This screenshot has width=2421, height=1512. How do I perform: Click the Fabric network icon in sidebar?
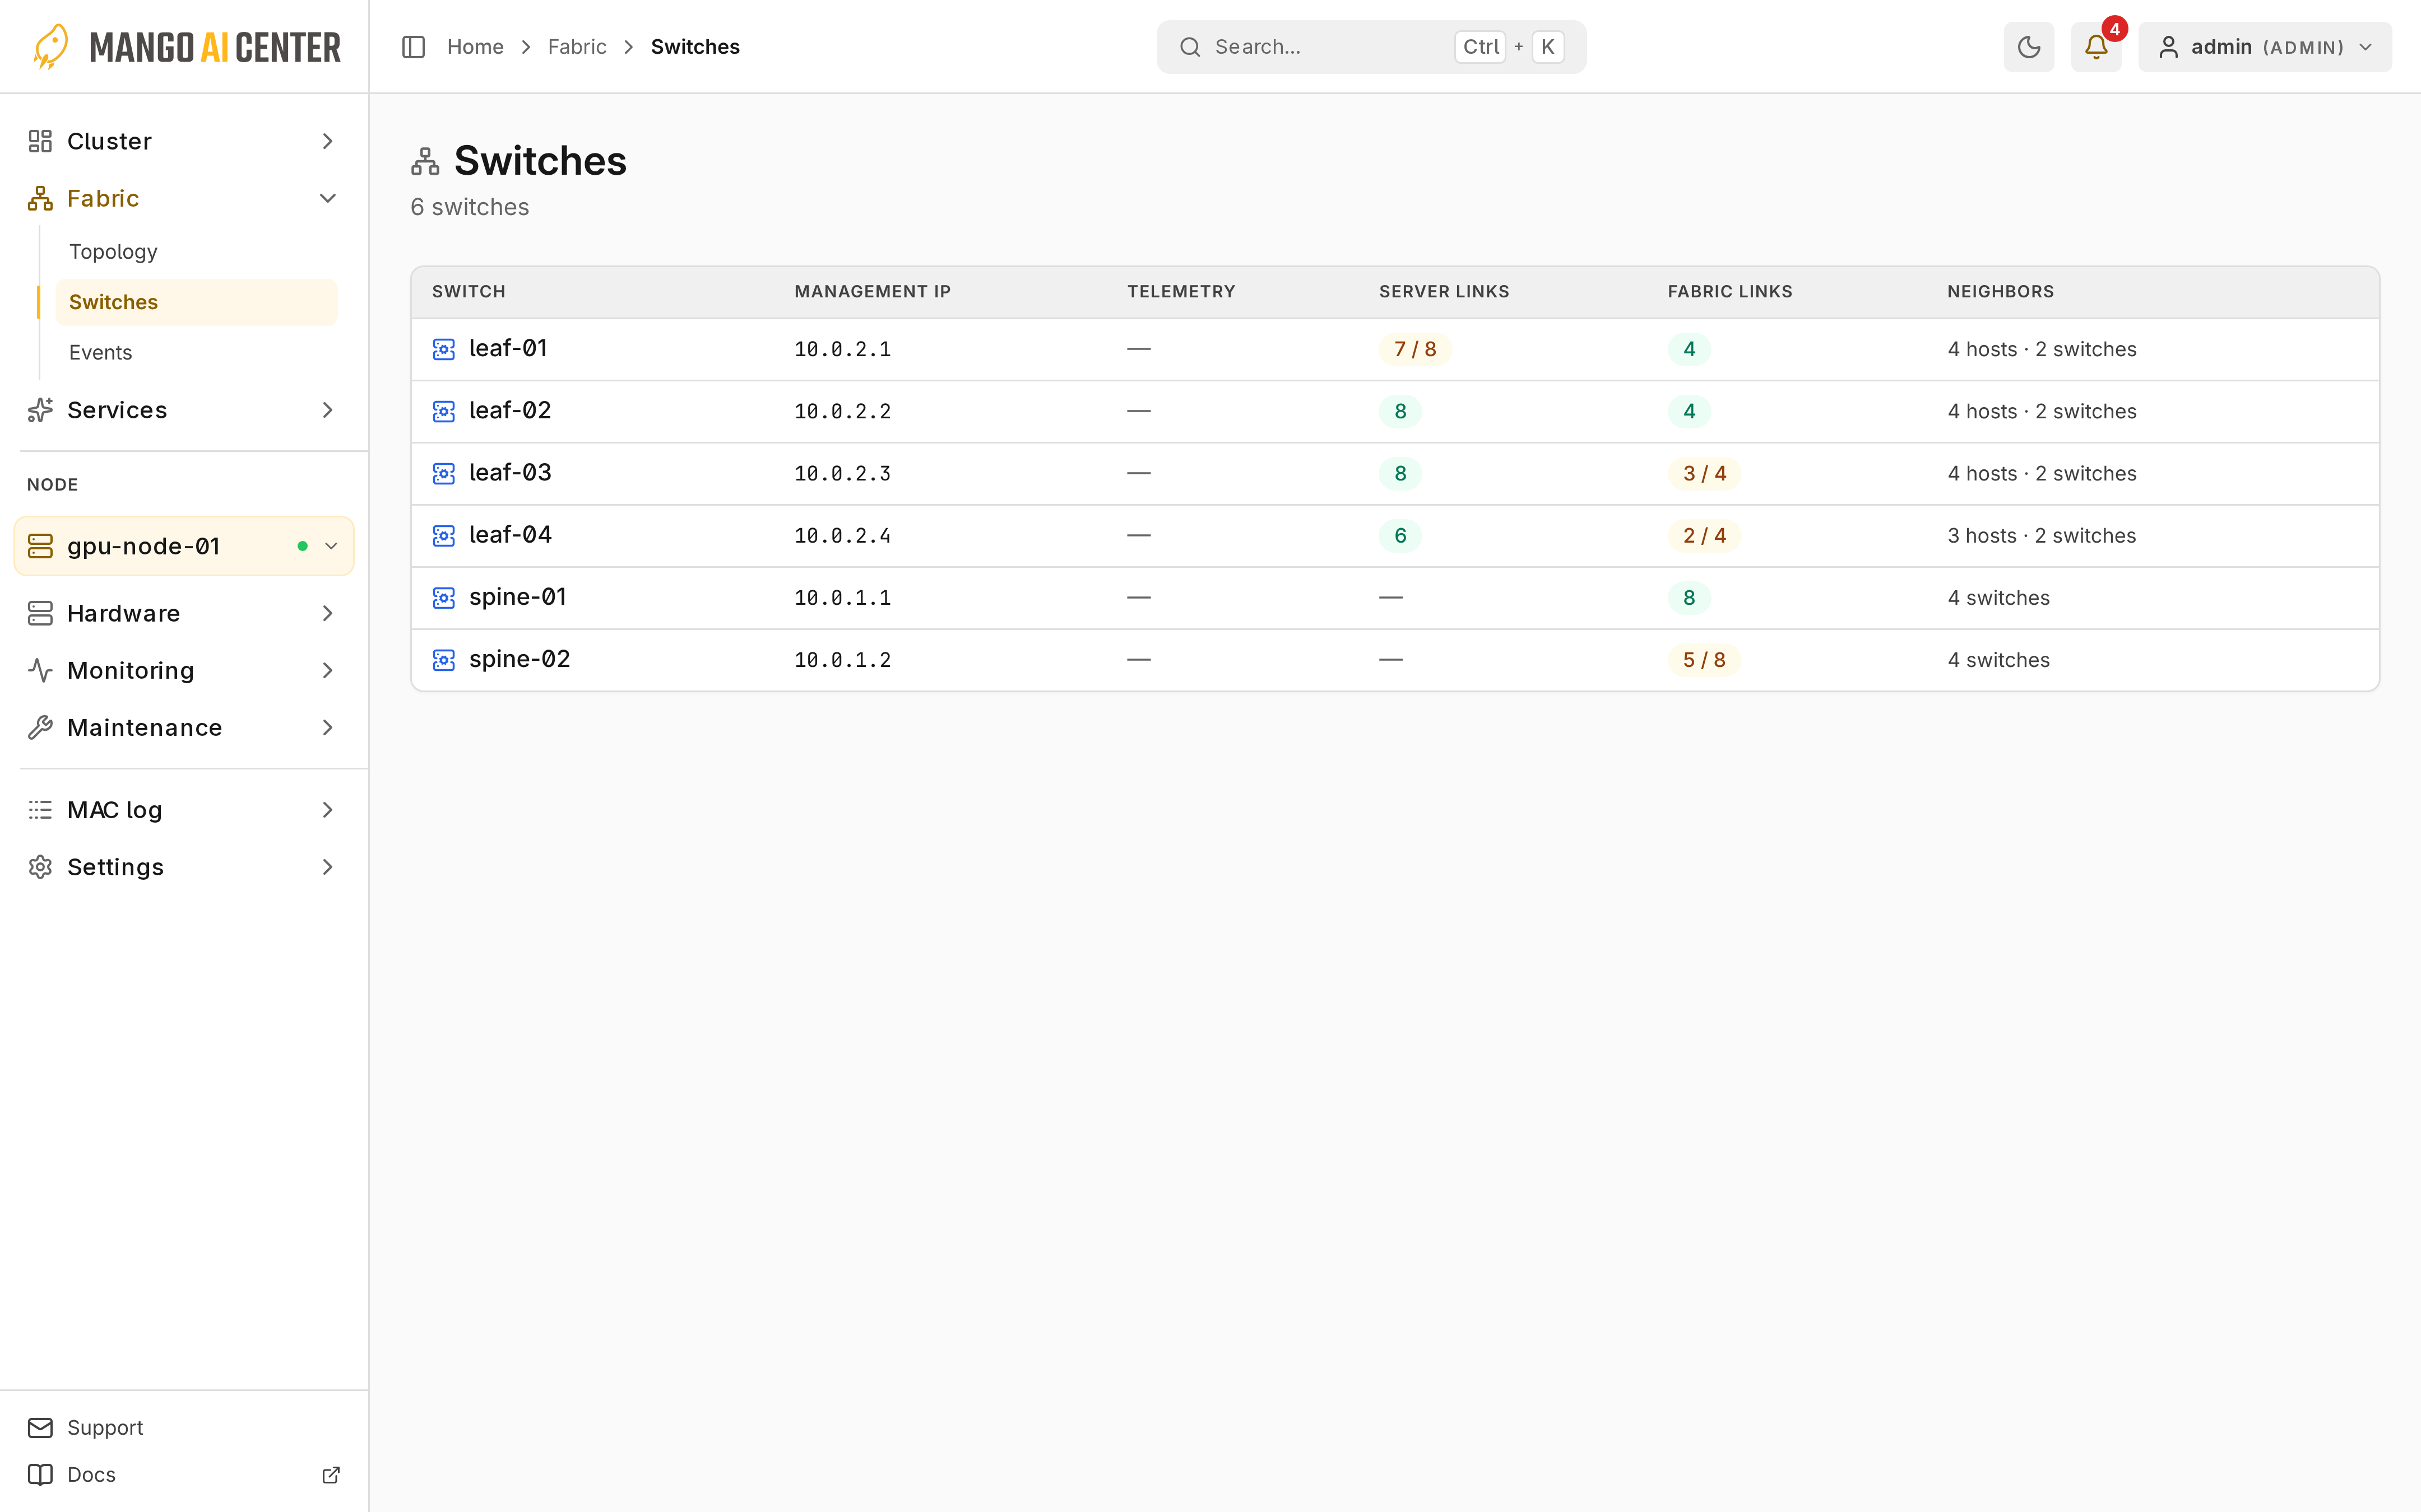click(40, 198)
